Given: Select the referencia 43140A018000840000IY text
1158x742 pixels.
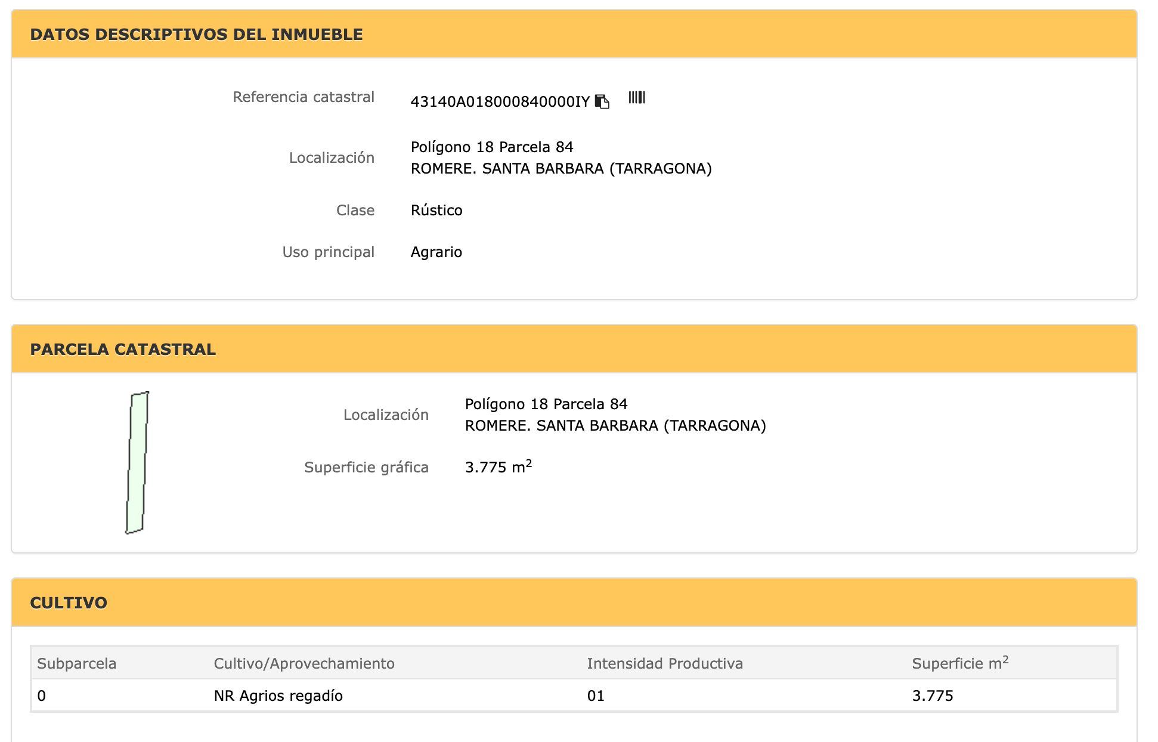Looking at the screenshot, I should click(500, 102).
